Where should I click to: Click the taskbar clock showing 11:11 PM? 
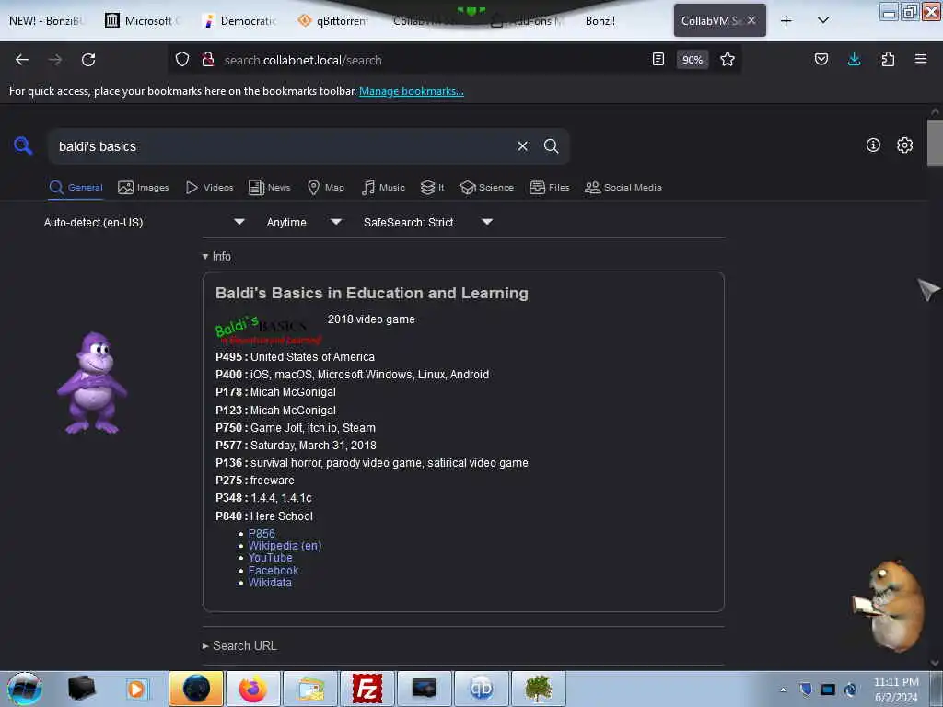[x=896, y=690]
